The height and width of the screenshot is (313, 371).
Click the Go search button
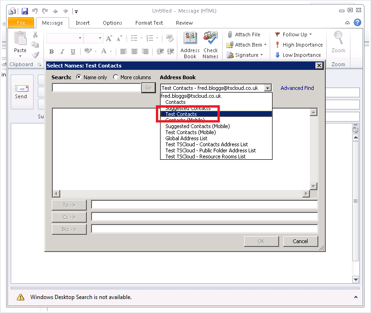(148, 88)
